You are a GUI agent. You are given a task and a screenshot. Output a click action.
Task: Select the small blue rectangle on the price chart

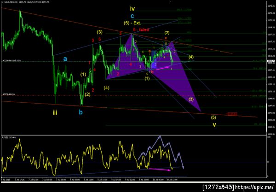tap(154, 60)
